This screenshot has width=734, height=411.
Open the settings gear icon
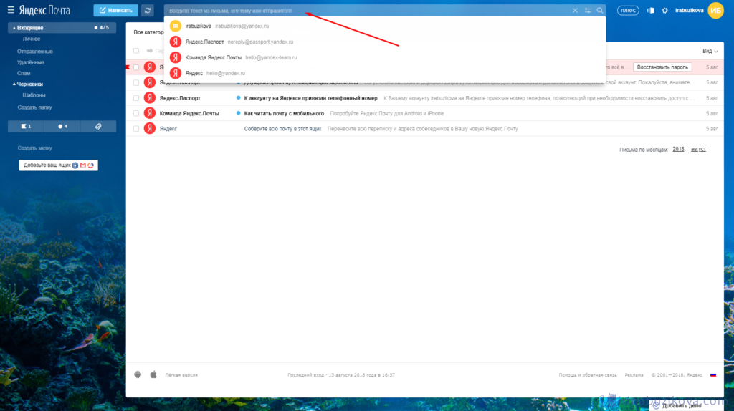tap(664, 11)
